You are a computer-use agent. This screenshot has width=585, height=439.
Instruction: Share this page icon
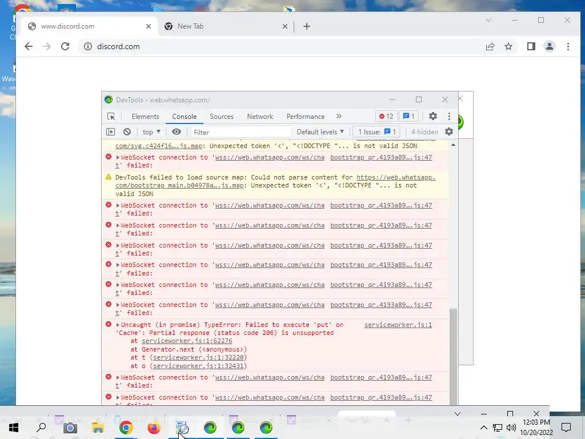tap(490, 46)
